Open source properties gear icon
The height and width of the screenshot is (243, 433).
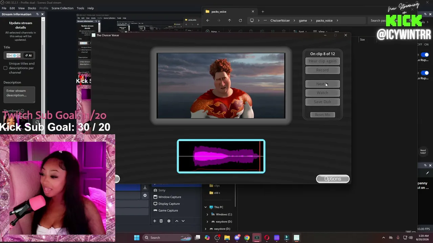coord(169,221)
